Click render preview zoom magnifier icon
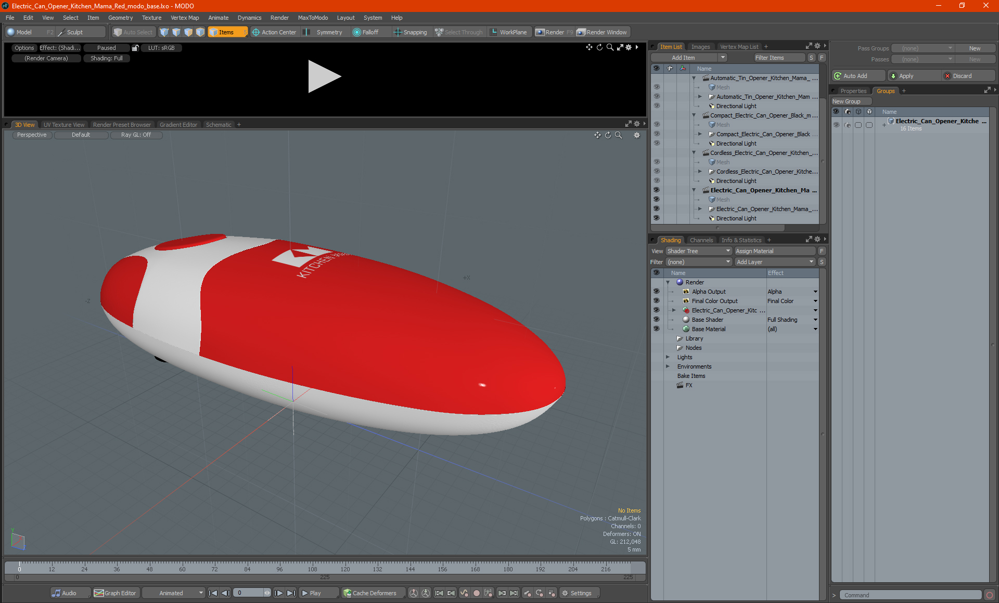 610,47
